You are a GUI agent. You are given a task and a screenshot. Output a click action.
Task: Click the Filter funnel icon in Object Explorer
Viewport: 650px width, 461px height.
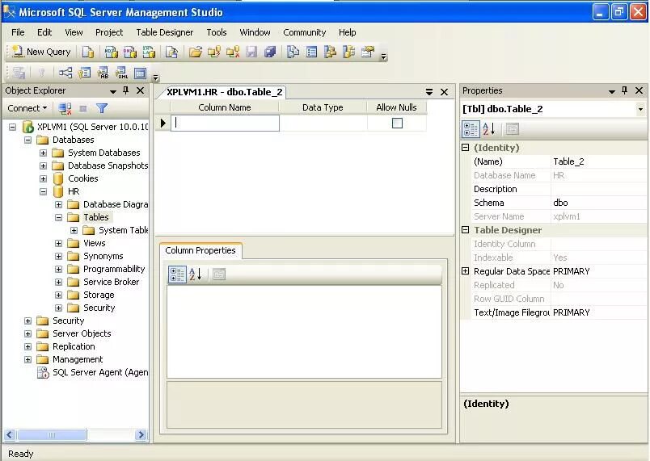click(x=102, y=108)
